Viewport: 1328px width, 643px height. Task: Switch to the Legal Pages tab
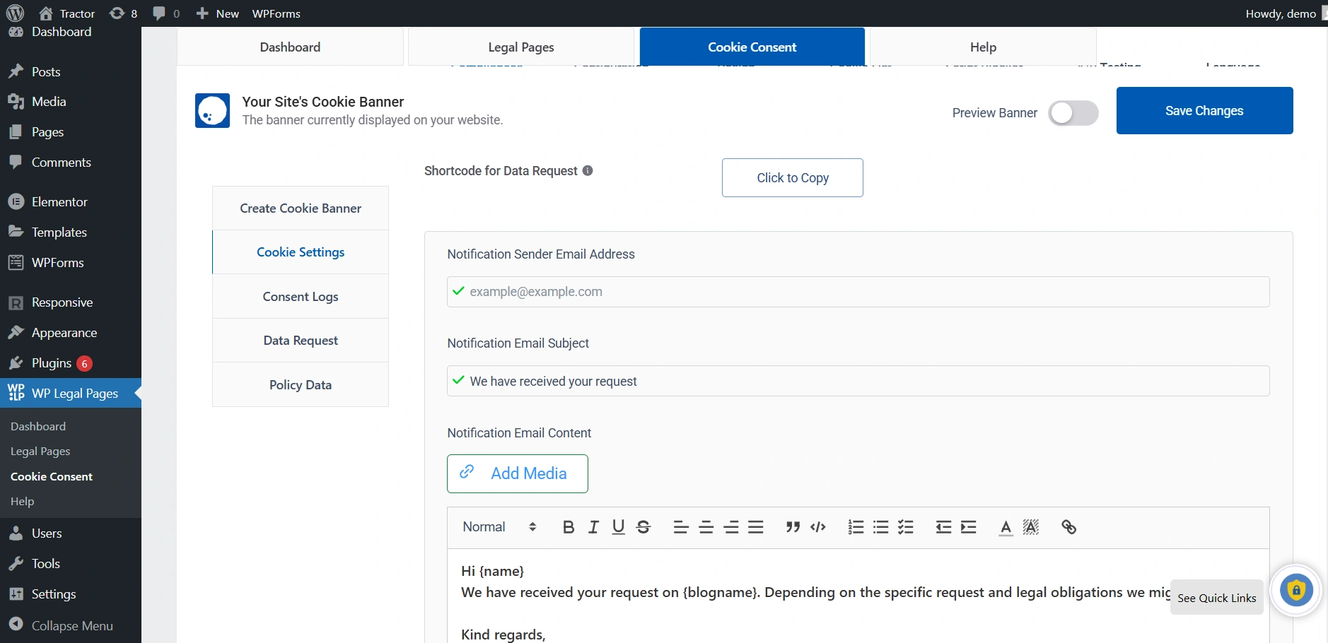pyautogui.click(x=521, y=47)
